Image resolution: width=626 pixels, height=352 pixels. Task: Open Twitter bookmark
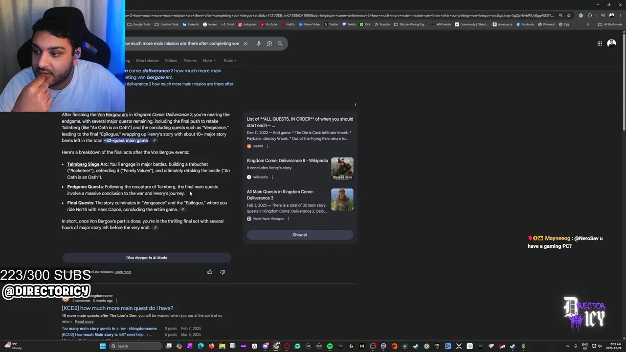pos(332,24)
